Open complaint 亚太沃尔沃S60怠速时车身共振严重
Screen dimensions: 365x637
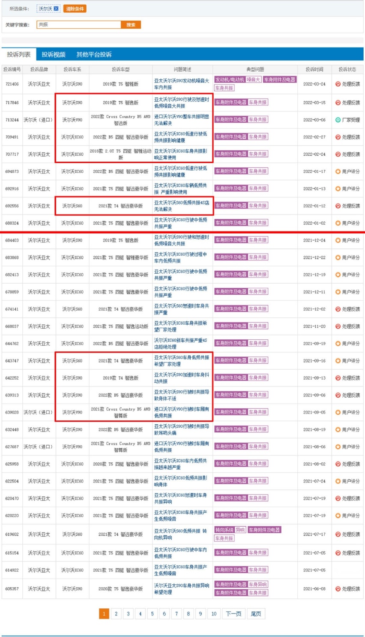182,309
